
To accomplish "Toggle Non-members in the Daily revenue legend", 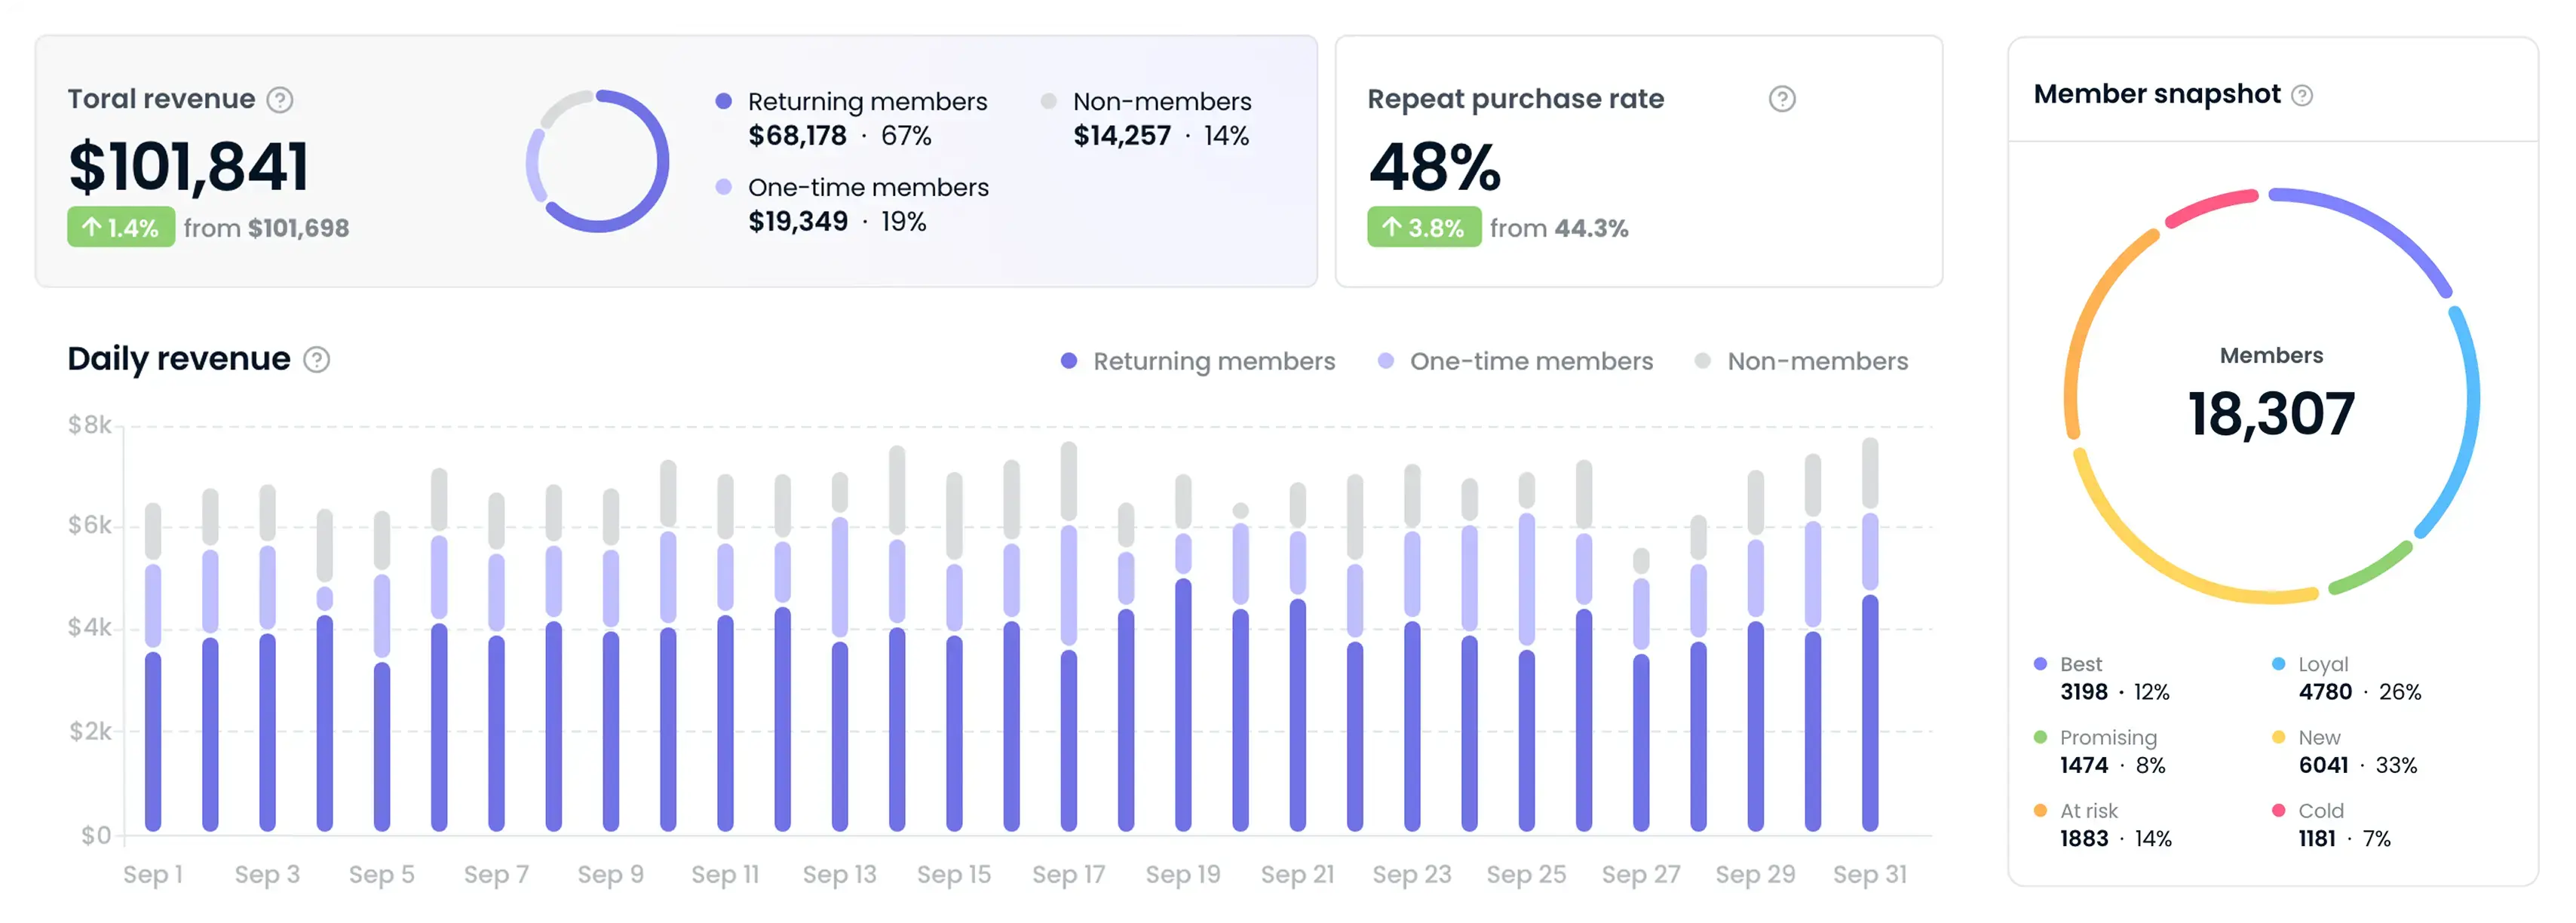I will coord(1816,360).
